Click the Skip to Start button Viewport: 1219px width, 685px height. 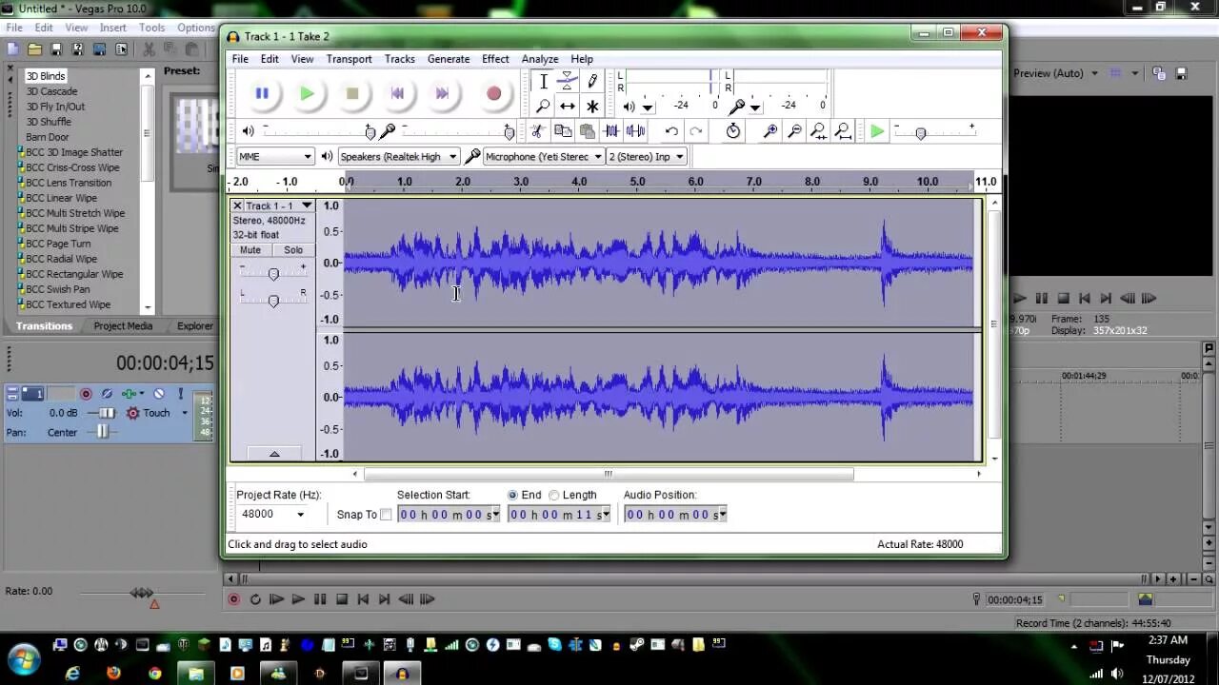(x=397, y=93)
